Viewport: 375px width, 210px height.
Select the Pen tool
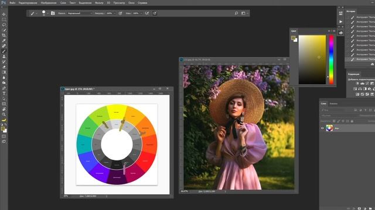point(4,88)
